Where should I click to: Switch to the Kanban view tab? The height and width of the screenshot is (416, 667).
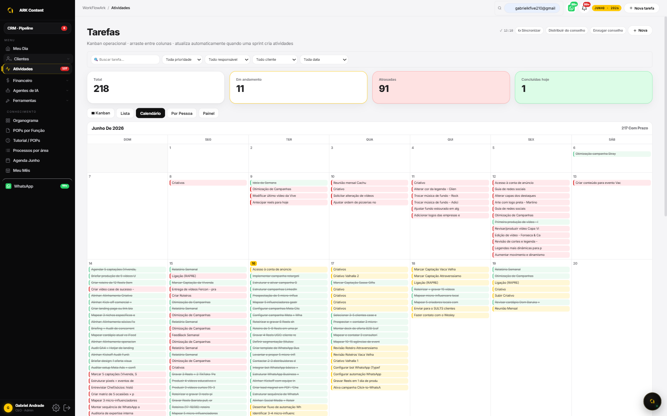click(x=101, y=113)
